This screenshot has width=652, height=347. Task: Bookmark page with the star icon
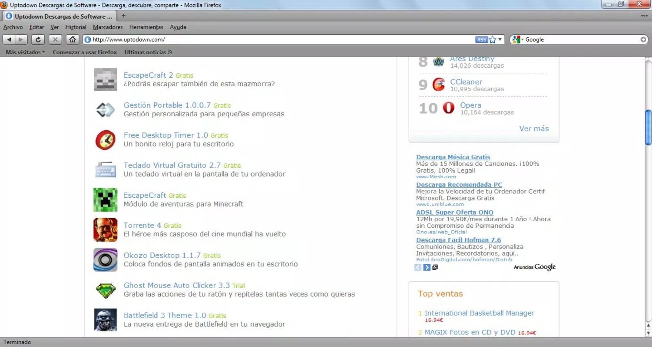(493, 39)
